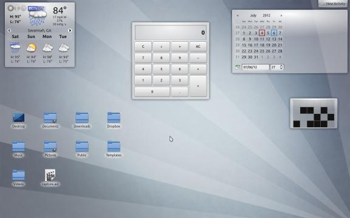Image resolution: width=350 pixels, height=218 pixels.
Task: Click calculator digit 1
Action: coord(143,81)
